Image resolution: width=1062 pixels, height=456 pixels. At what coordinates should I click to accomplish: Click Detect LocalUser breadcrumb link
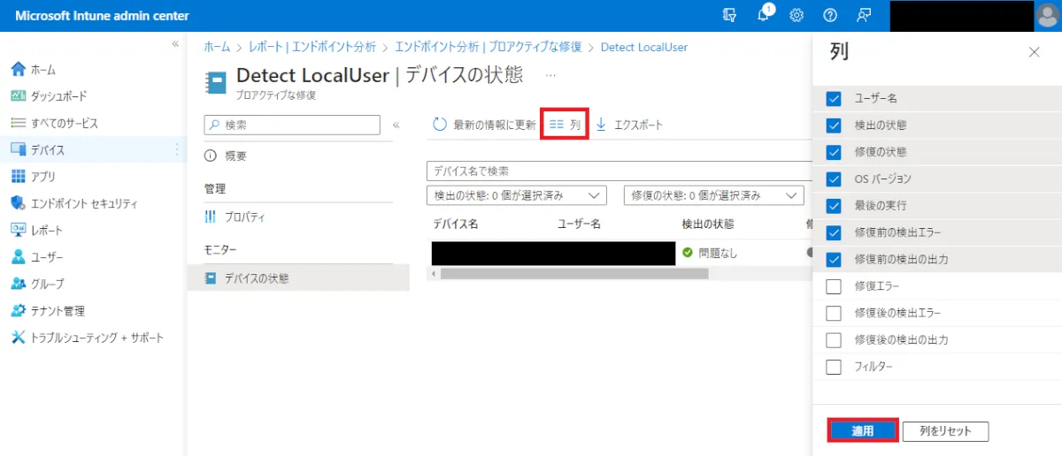tap(643, 47)
